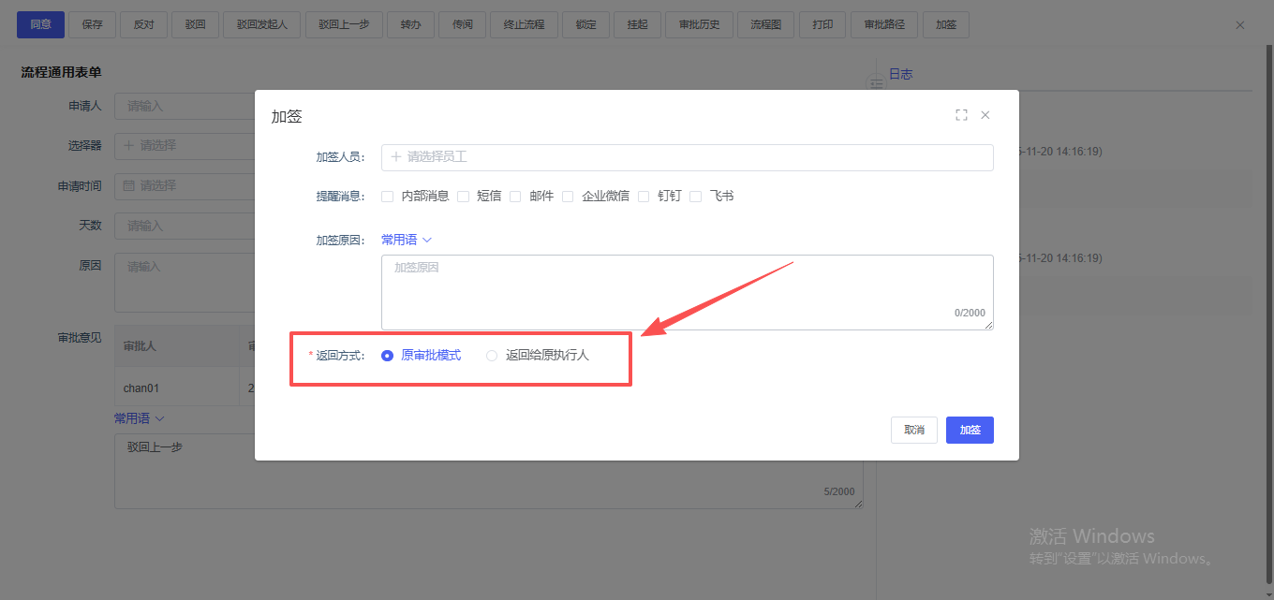Open the calendar icon in 申请时间 field
The height and width of the screenshot is (600, 1274).
129,186
